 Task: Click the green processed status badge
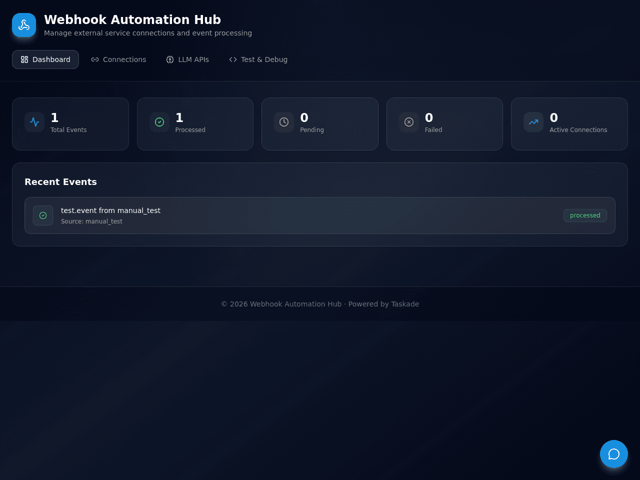[585, 215]
